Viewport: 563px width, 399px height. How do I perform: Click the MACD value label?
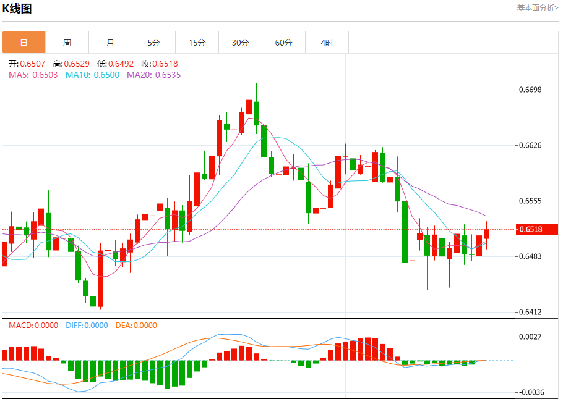pos(33,325)
